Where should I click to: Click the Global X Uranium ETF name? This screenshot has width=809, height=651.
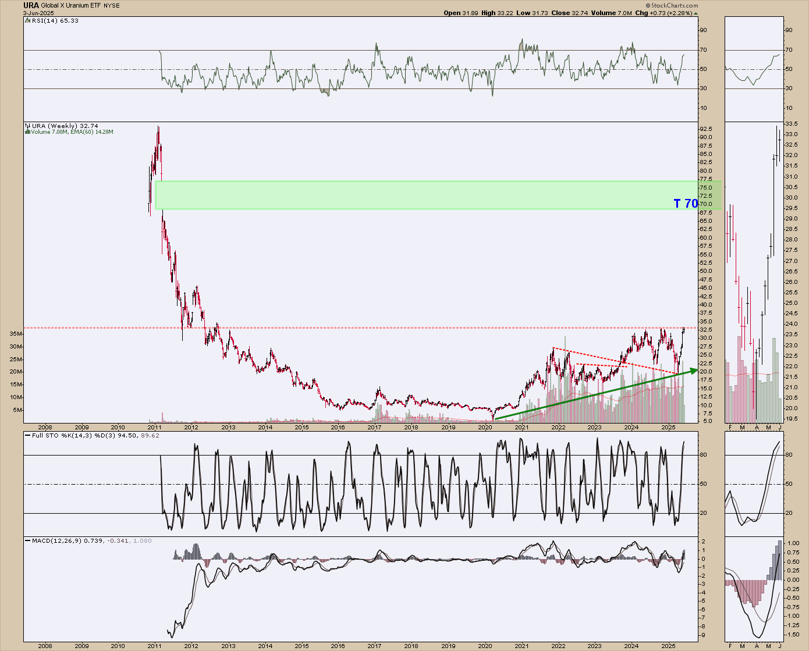pyautogui.click(x=71, y=6)
